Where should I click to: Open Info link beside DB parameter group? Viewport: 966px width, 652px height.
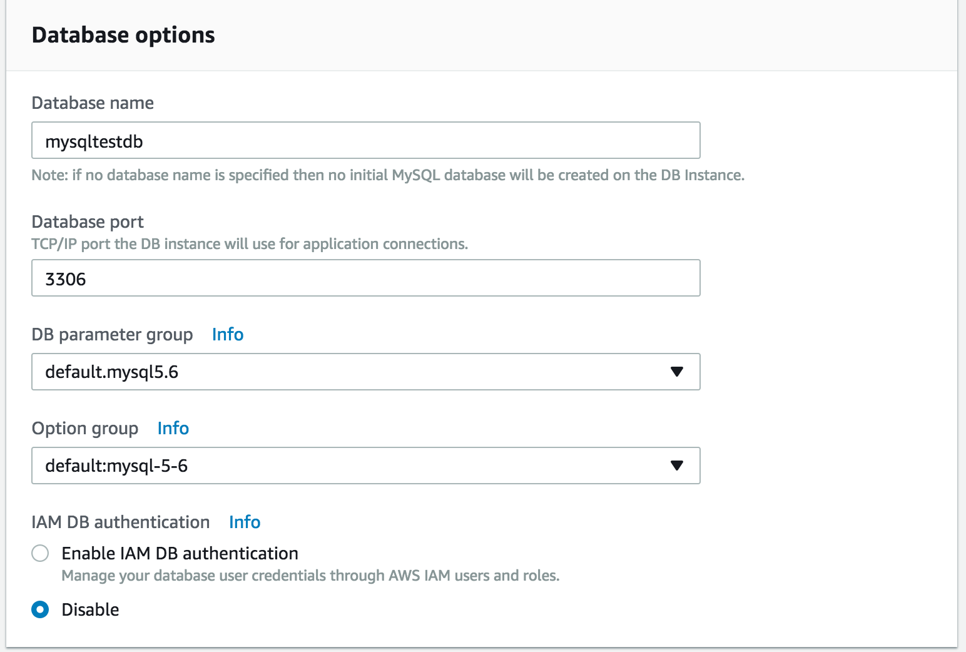[x=228, y=335]
